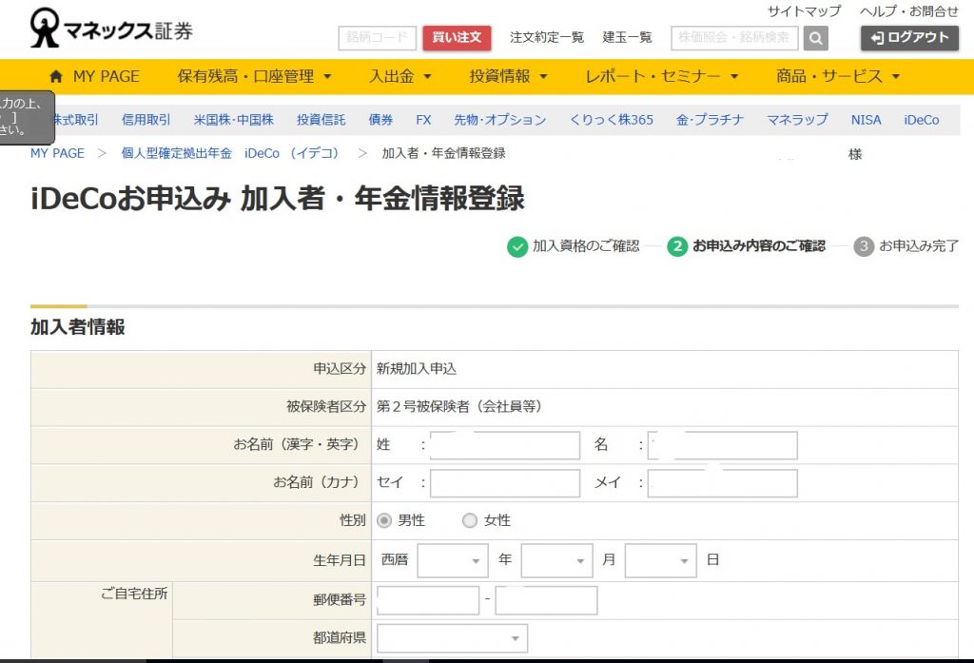The width and height of the screenshot is (974, 663).
Task: Click the step 3 gray circle icon
Action: [x=864, y=246]
